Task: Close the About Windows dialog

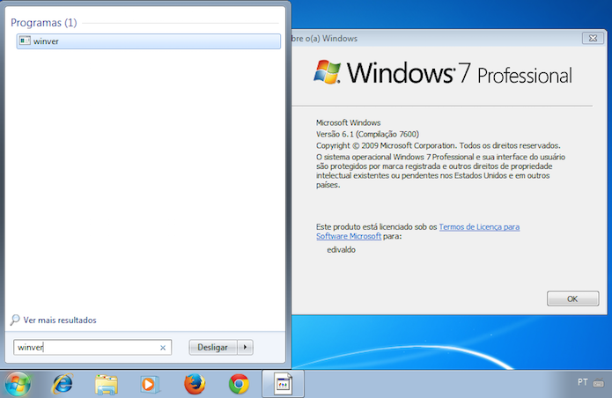Action: 593,38
